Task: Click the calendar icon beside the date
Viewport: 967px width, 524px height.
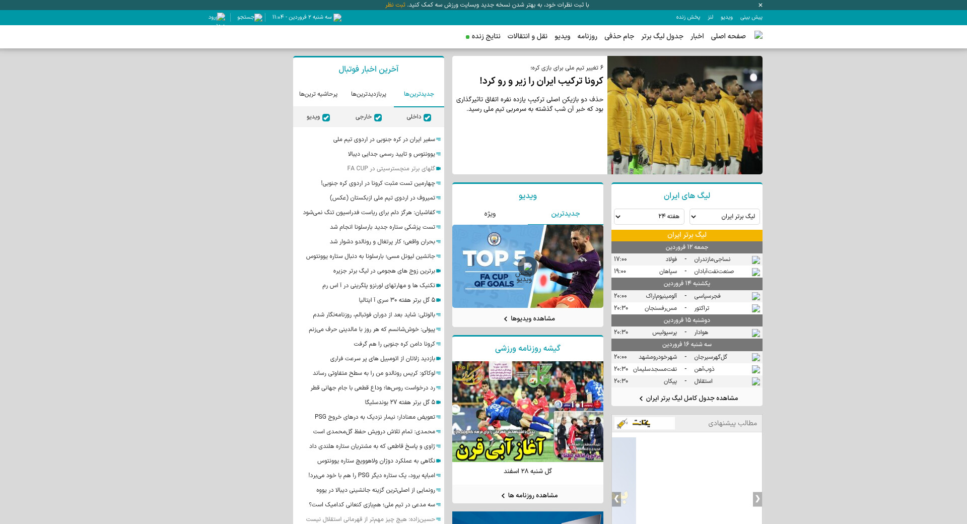Action: pyautogui.click(x=337, y=17)
